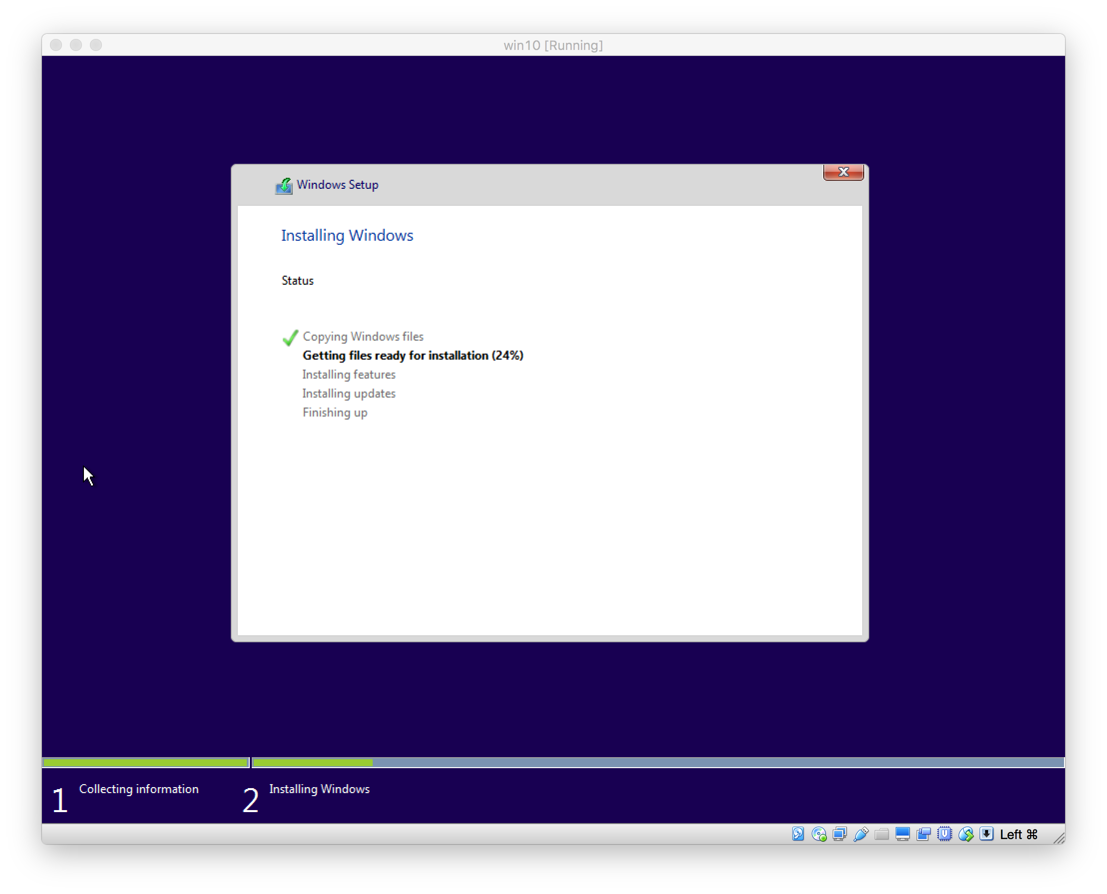Screen dimensions: 1107x894
Task: Click the 'Installing Windows' step 2 label
Action: [319, 790]
